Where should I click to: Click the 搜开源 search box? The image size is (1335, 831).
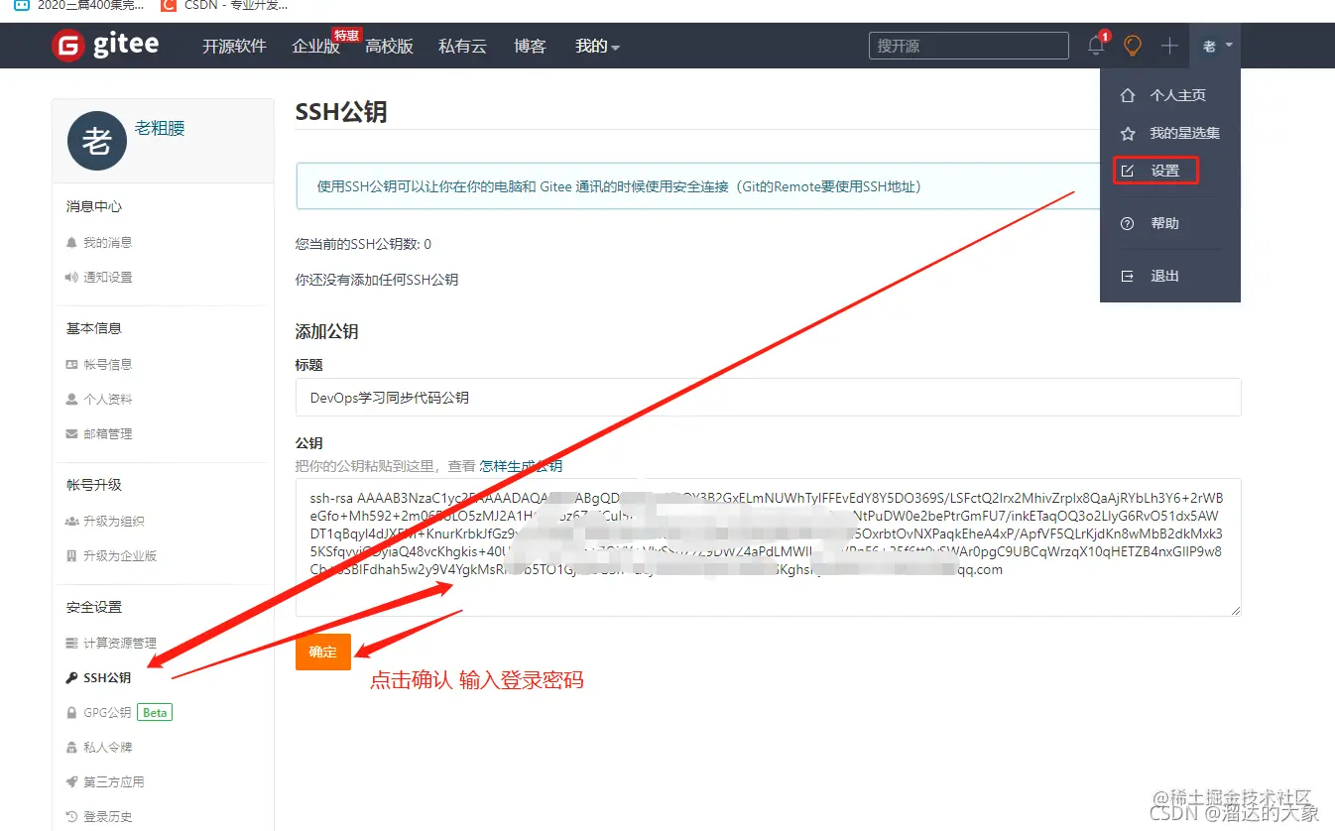point(967,45)
